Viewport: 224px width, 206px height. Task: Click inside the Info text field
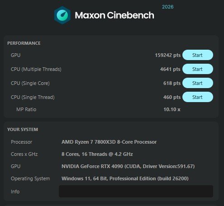pyautogui.click(x=136, y=192)
